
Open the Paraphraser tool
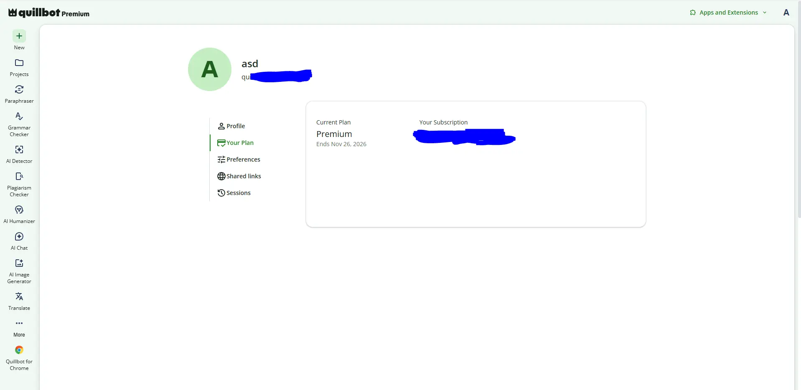pos(19,94)
